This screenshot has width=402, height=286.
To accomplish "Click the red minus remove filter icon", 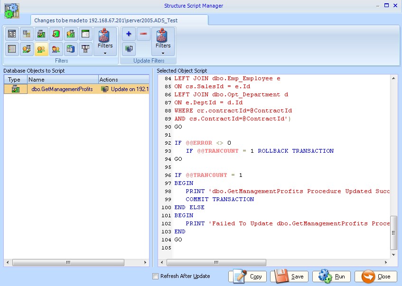I will coord(143,34).
